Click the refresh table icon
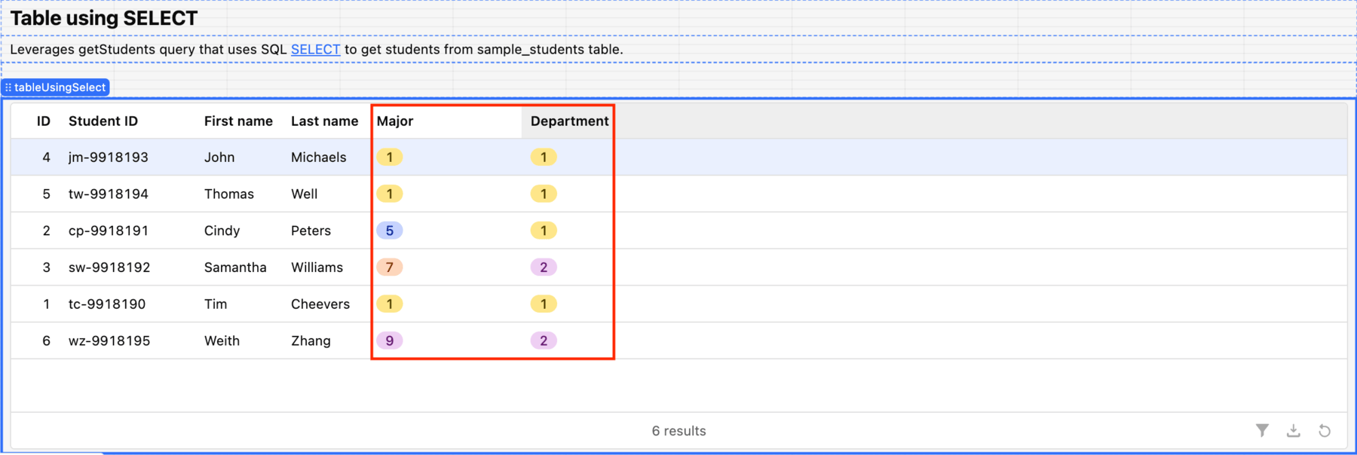1357x455 pixels. [1325, 430]
